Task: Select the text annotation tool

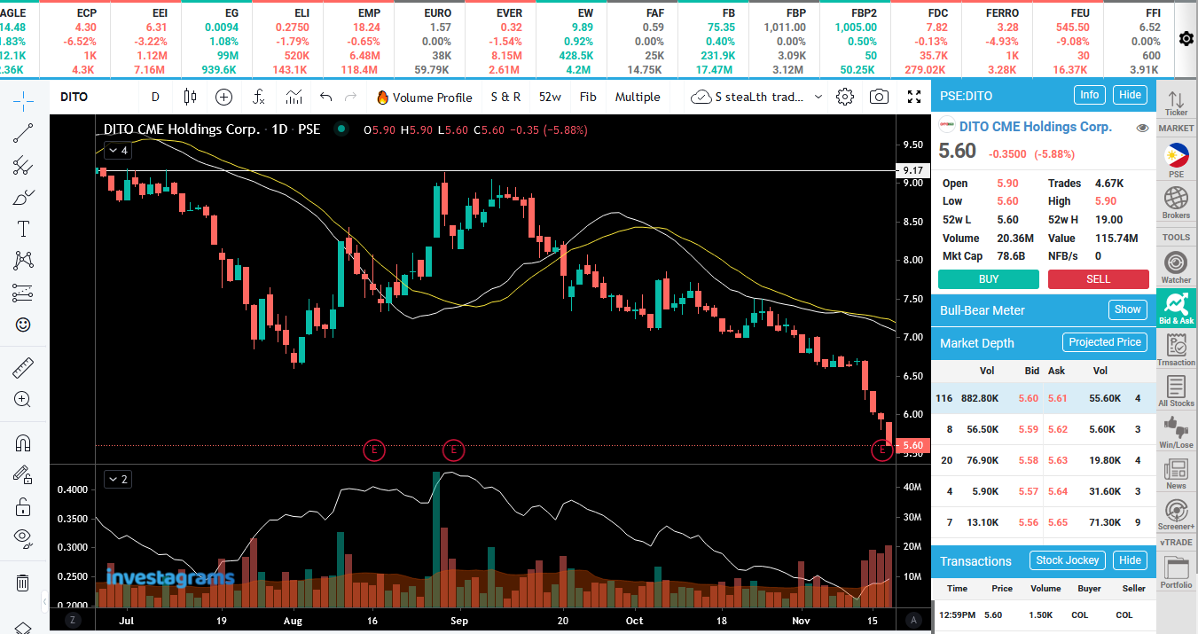Action: click(23, 229)
